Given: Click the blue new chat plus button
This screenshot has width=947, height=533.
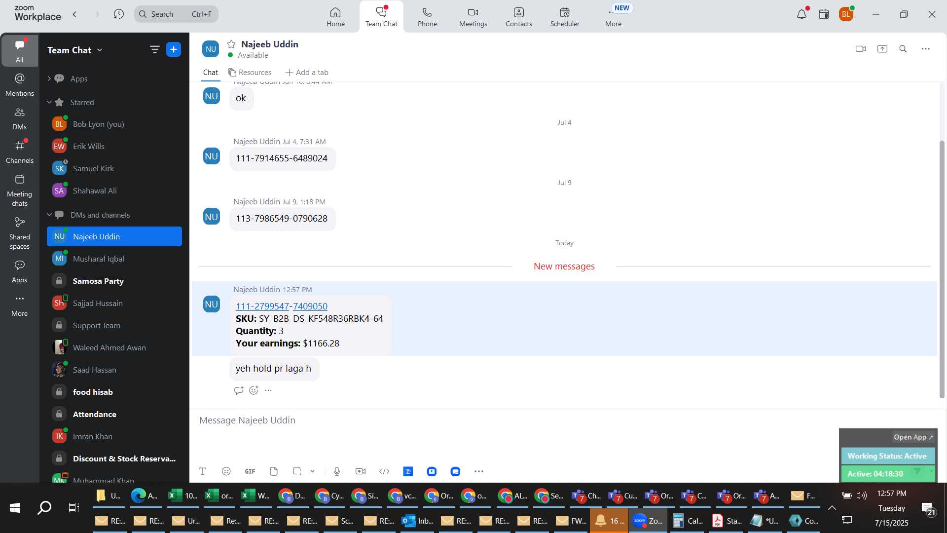Looking at the screenshot, I should [174, 49].
